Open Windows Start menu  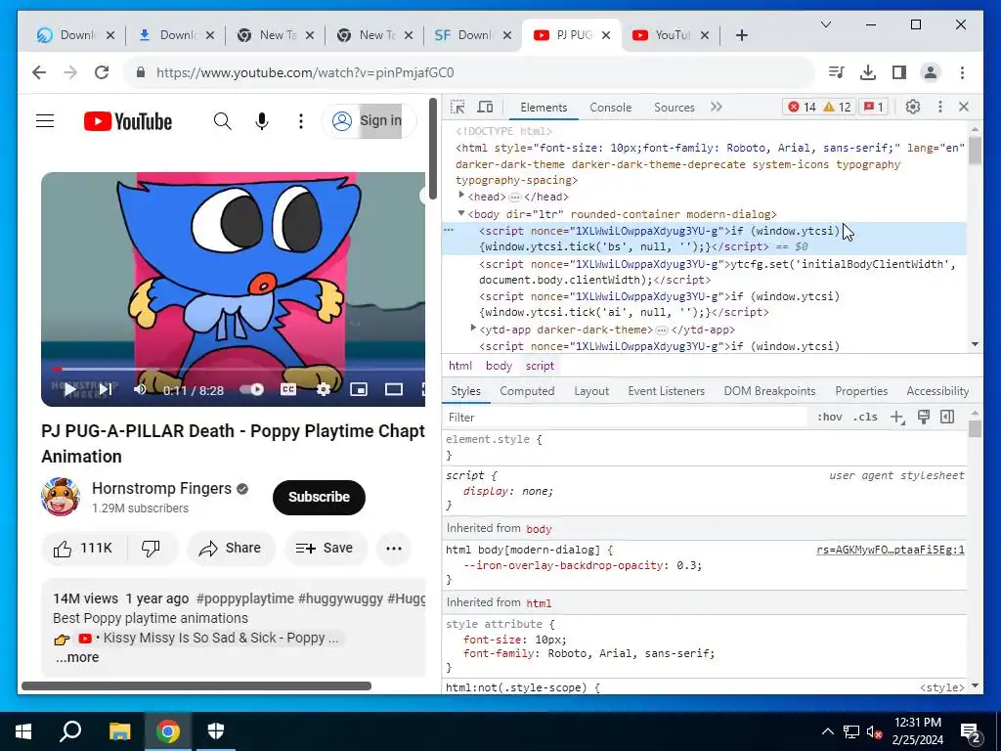(23, 730)
